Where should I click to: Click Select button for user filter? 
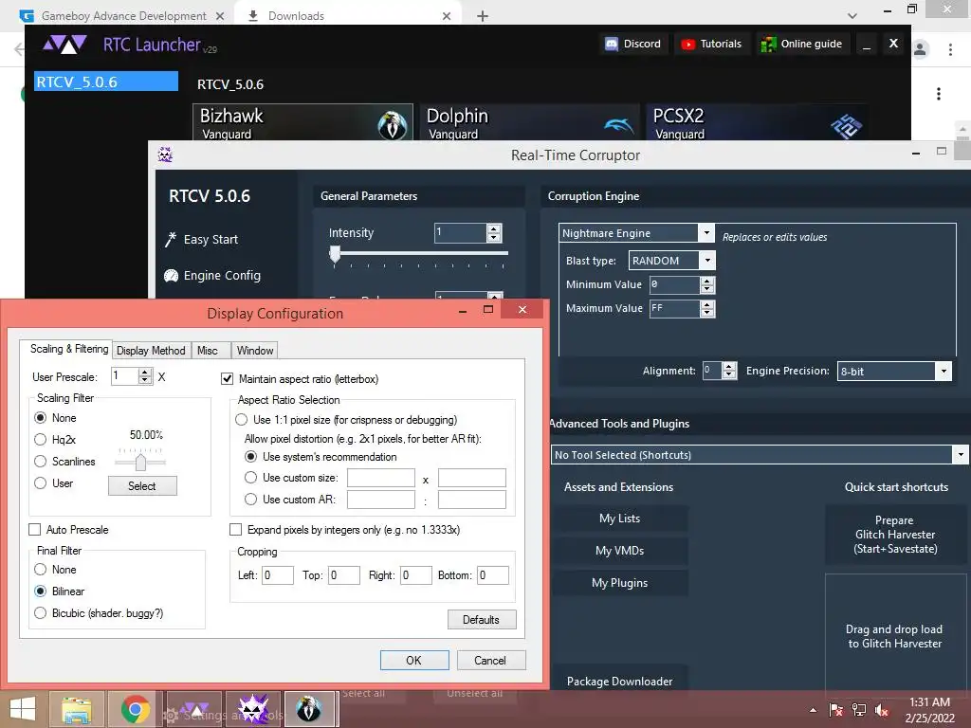[142, 486]
